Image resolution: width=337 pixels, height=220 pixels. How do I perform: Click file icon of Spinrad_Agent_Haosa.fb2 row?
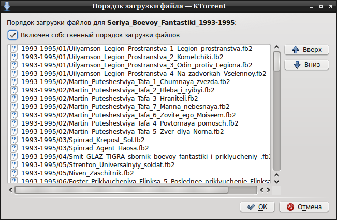click(x=14, y=148)
